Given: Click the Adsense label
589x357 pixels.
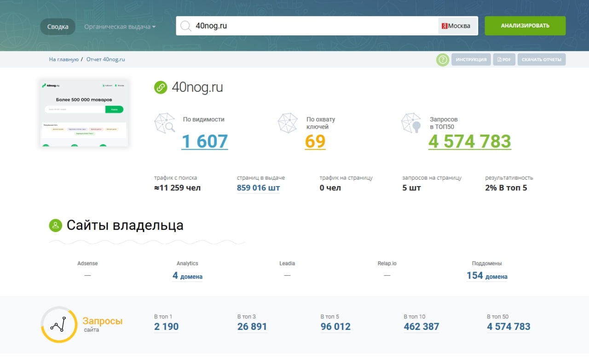Looking at the screenshot, I should pyautogui.click(x=87, y=263).
